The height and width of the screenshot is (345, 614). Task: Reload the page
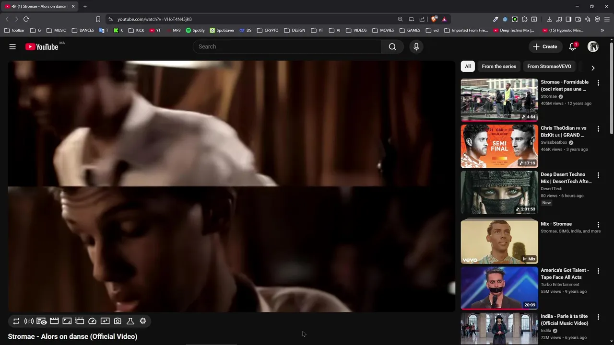[x=26, y=19]
